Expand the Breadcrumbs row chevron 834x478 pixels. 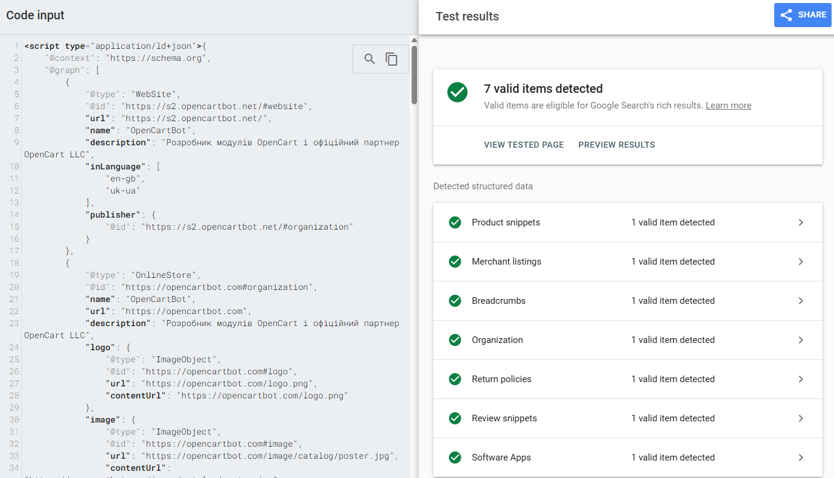pyautogui.click(x=801, y=301)
